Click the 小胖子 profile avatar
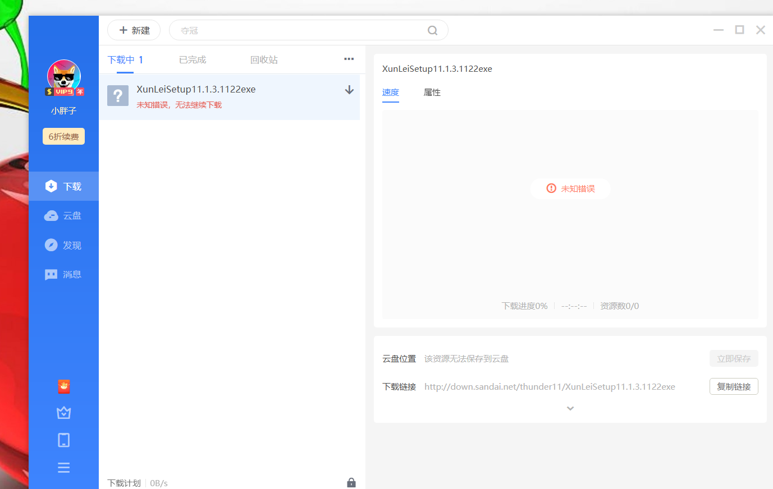This screenshot has height=489, width=773. [x=63, y=77]
